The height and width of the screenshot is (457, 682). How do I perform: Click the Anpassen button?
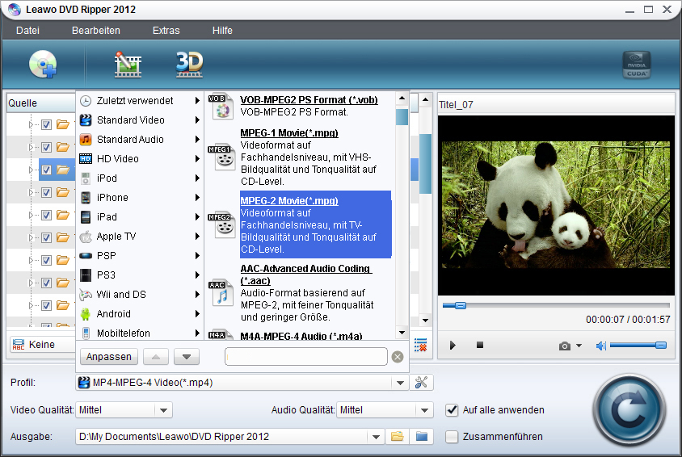pyautogui.click(x=109, y=357)
